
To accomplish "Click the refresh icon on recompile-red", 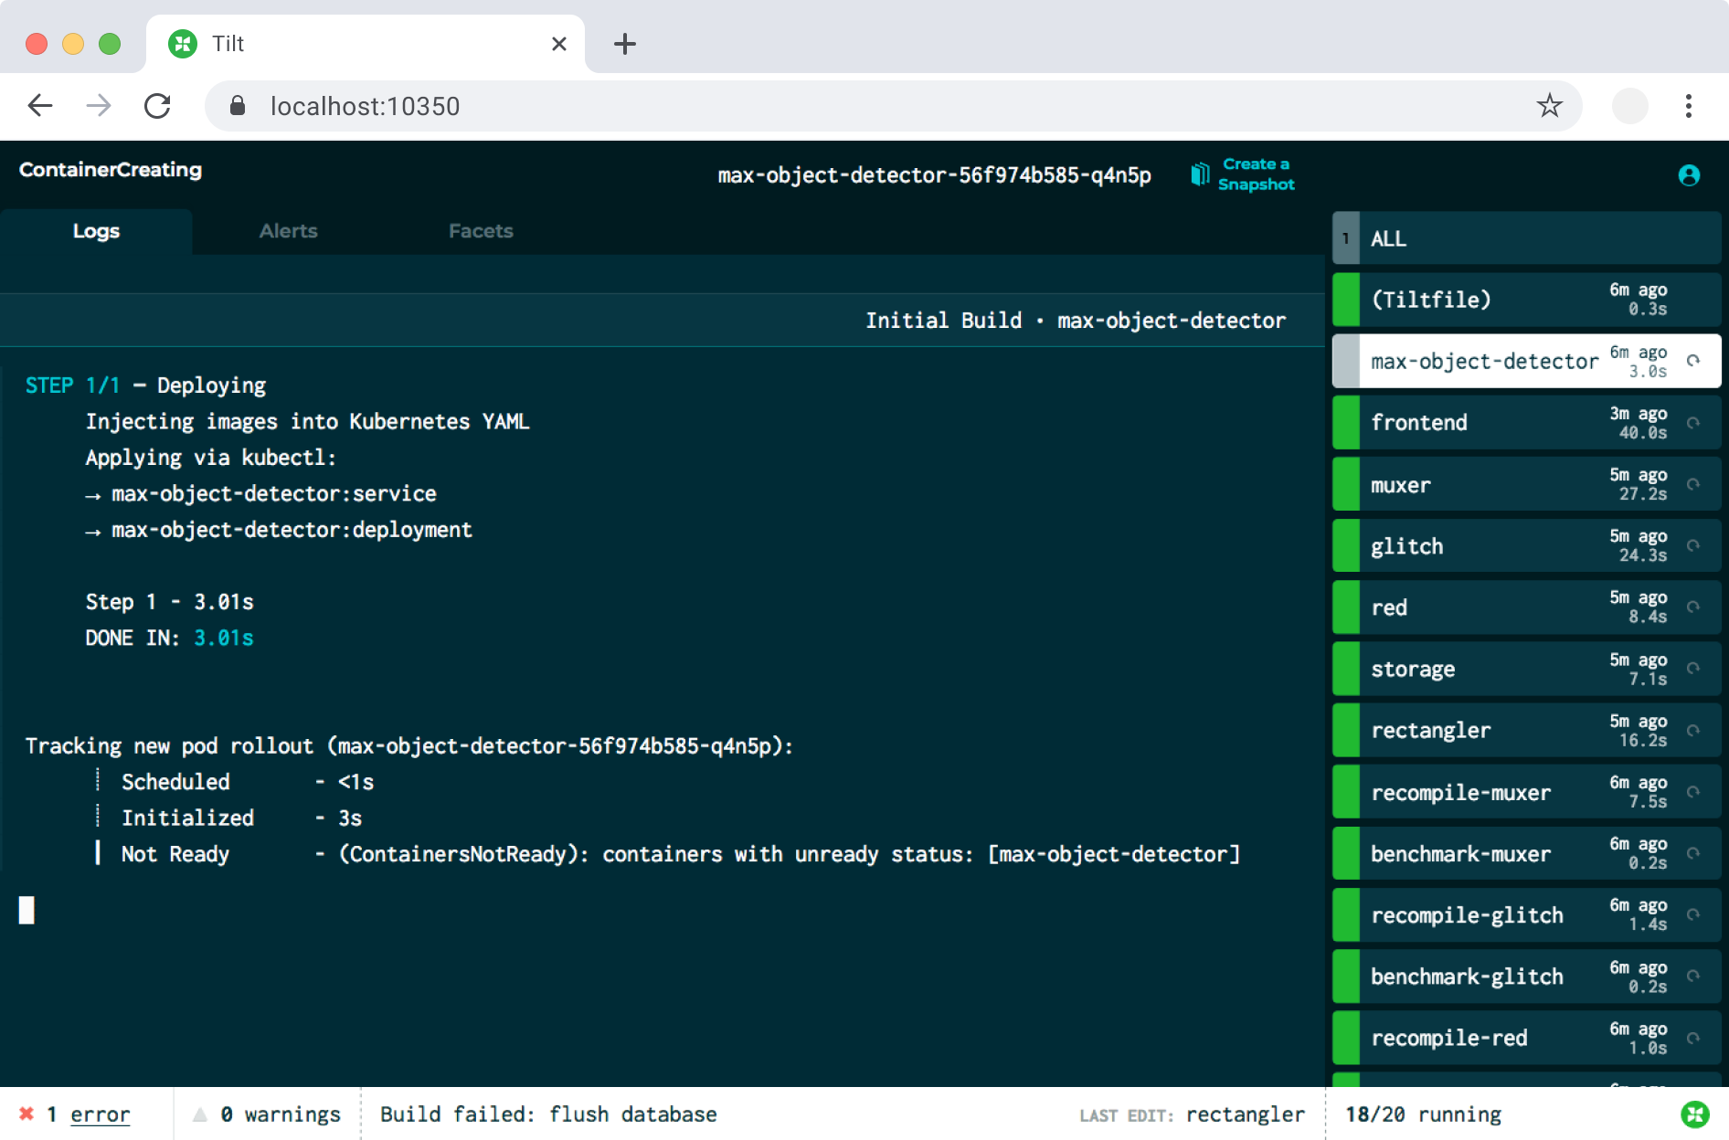I will [x=1693, y=1038].
